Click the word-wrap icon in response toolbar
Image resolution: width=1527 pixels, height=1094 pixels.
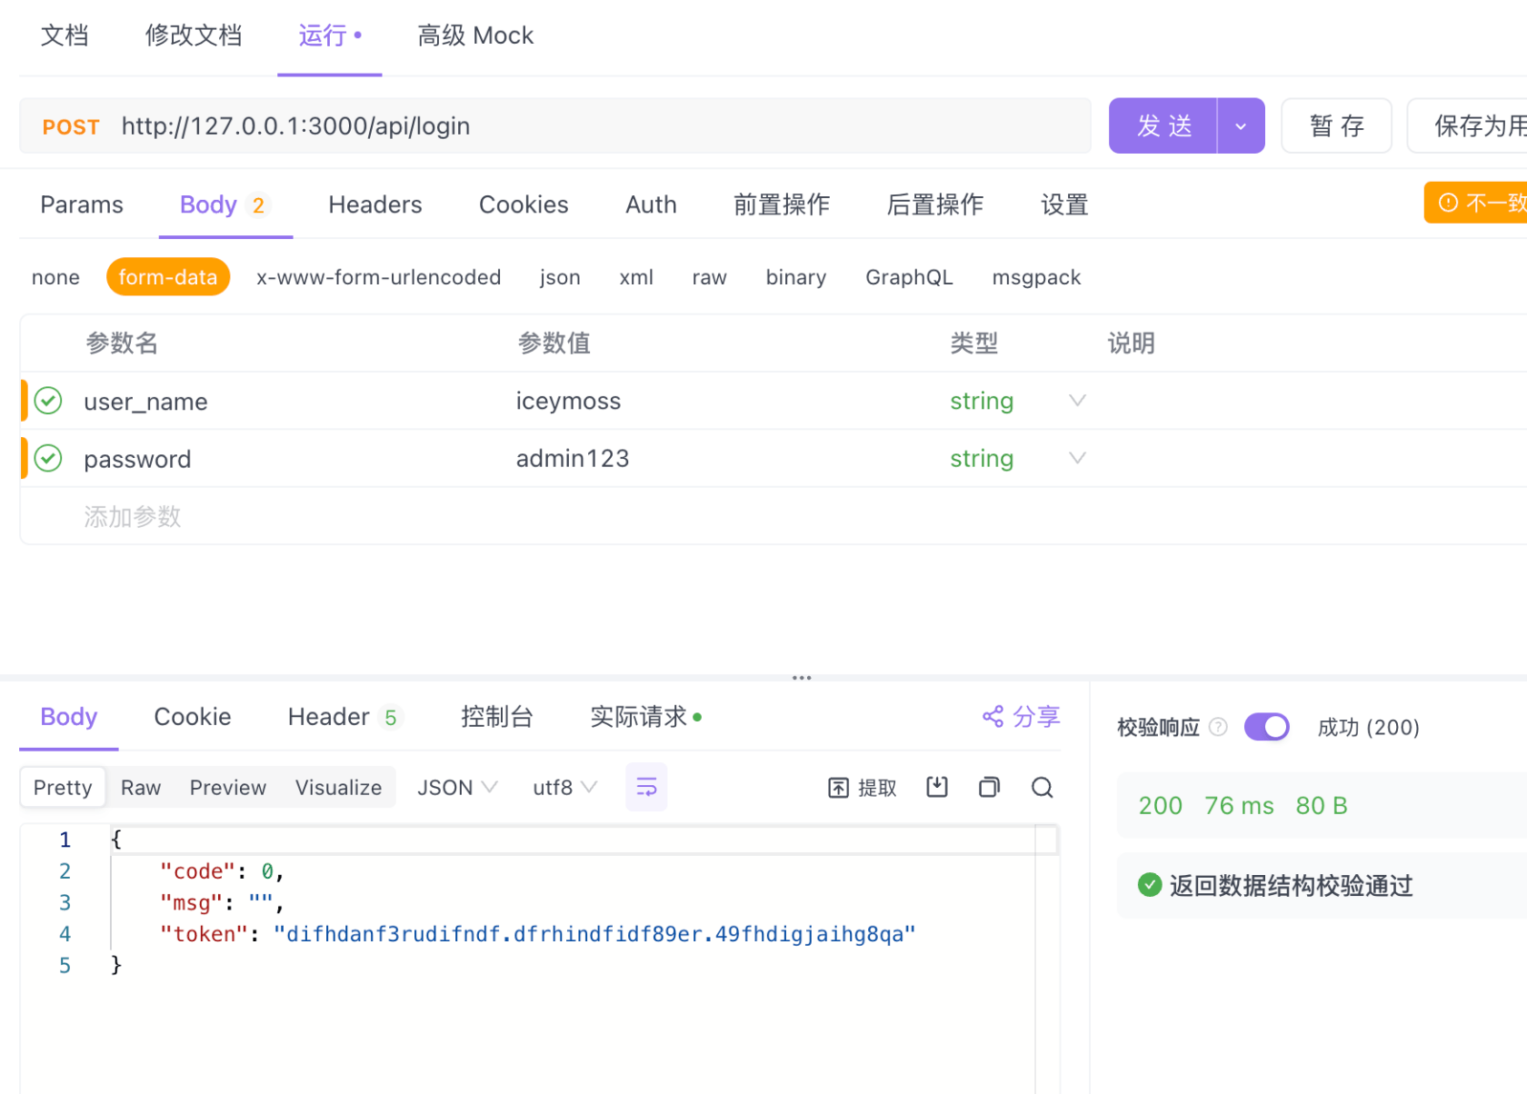point(646,787)
